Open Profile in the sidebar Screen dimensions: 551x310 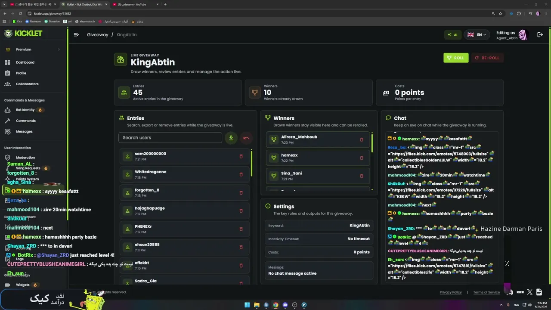tap(21, 73)
